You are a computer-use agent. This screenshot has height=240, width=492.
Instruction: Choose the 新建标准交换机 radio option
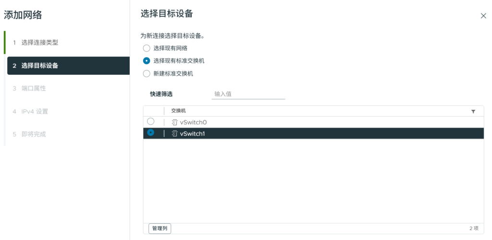coord(147,74)
